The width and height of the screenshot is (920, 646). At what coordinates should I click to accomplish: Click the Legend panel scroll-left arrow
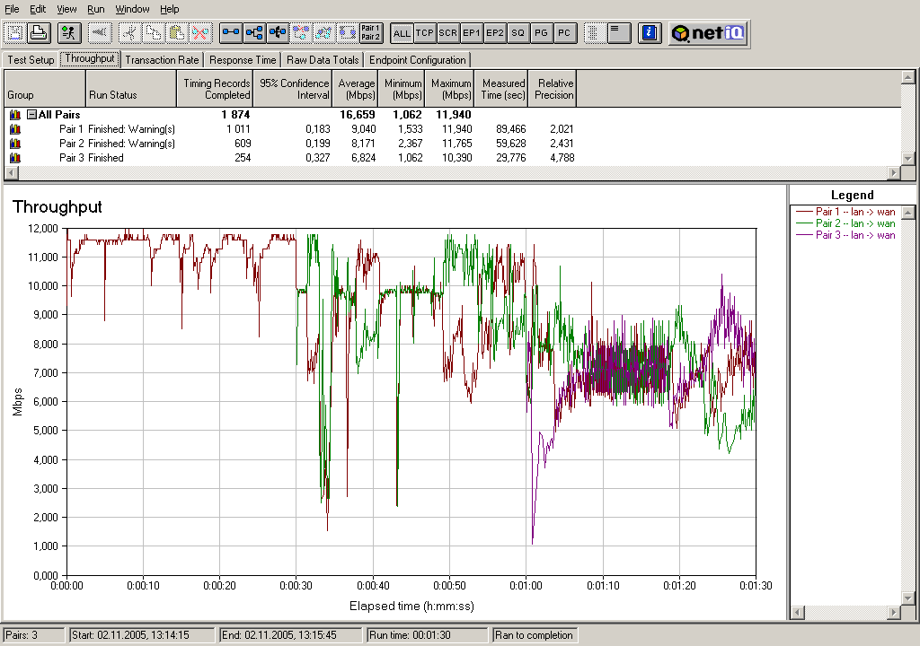[x=798, y=613]
